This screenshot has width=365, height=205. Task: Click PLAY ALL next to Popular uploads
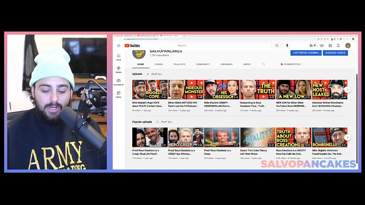[165, 122]
